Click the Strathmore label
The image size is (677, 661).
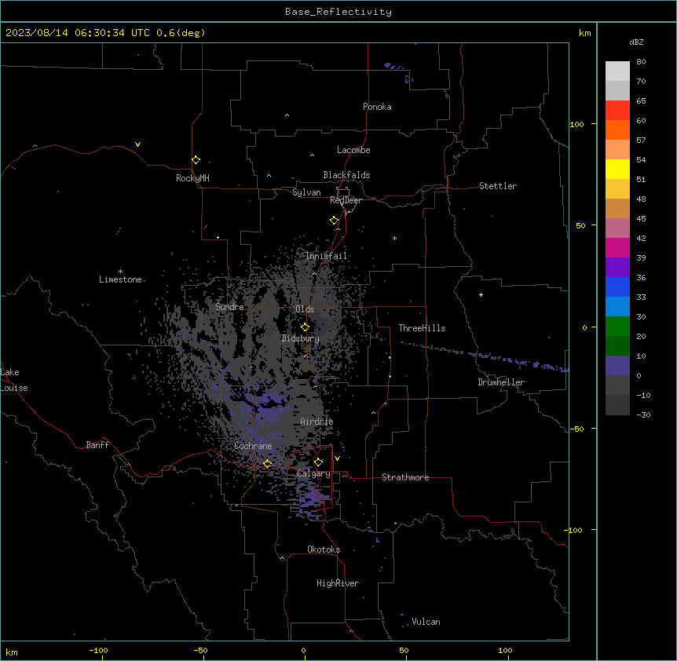[x=405, y=477]
